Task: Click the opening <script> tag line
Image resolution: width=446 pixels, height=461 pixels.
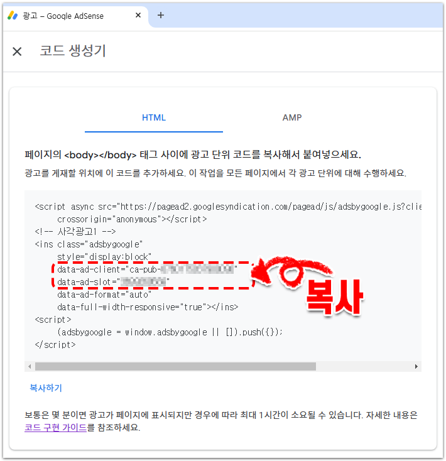Action: [53, 320]
